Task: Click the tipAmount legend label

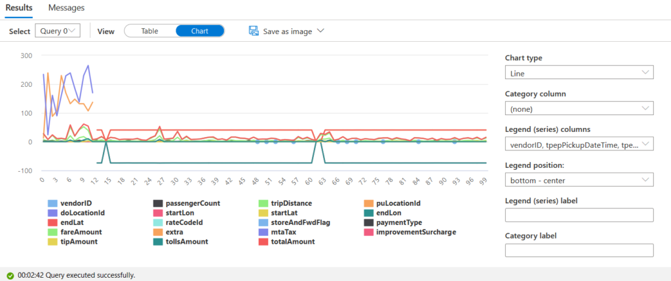Action: tap(79, 242)
